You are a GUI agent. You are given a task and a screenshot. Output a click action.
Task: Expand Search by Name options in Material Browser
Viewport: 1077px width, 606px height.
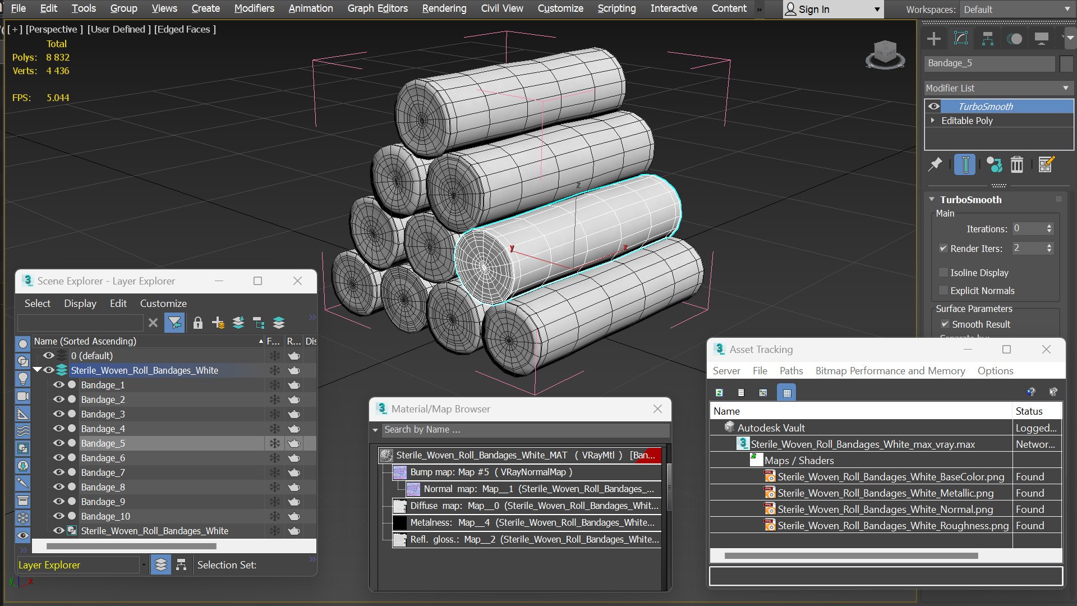coord(375,430)
